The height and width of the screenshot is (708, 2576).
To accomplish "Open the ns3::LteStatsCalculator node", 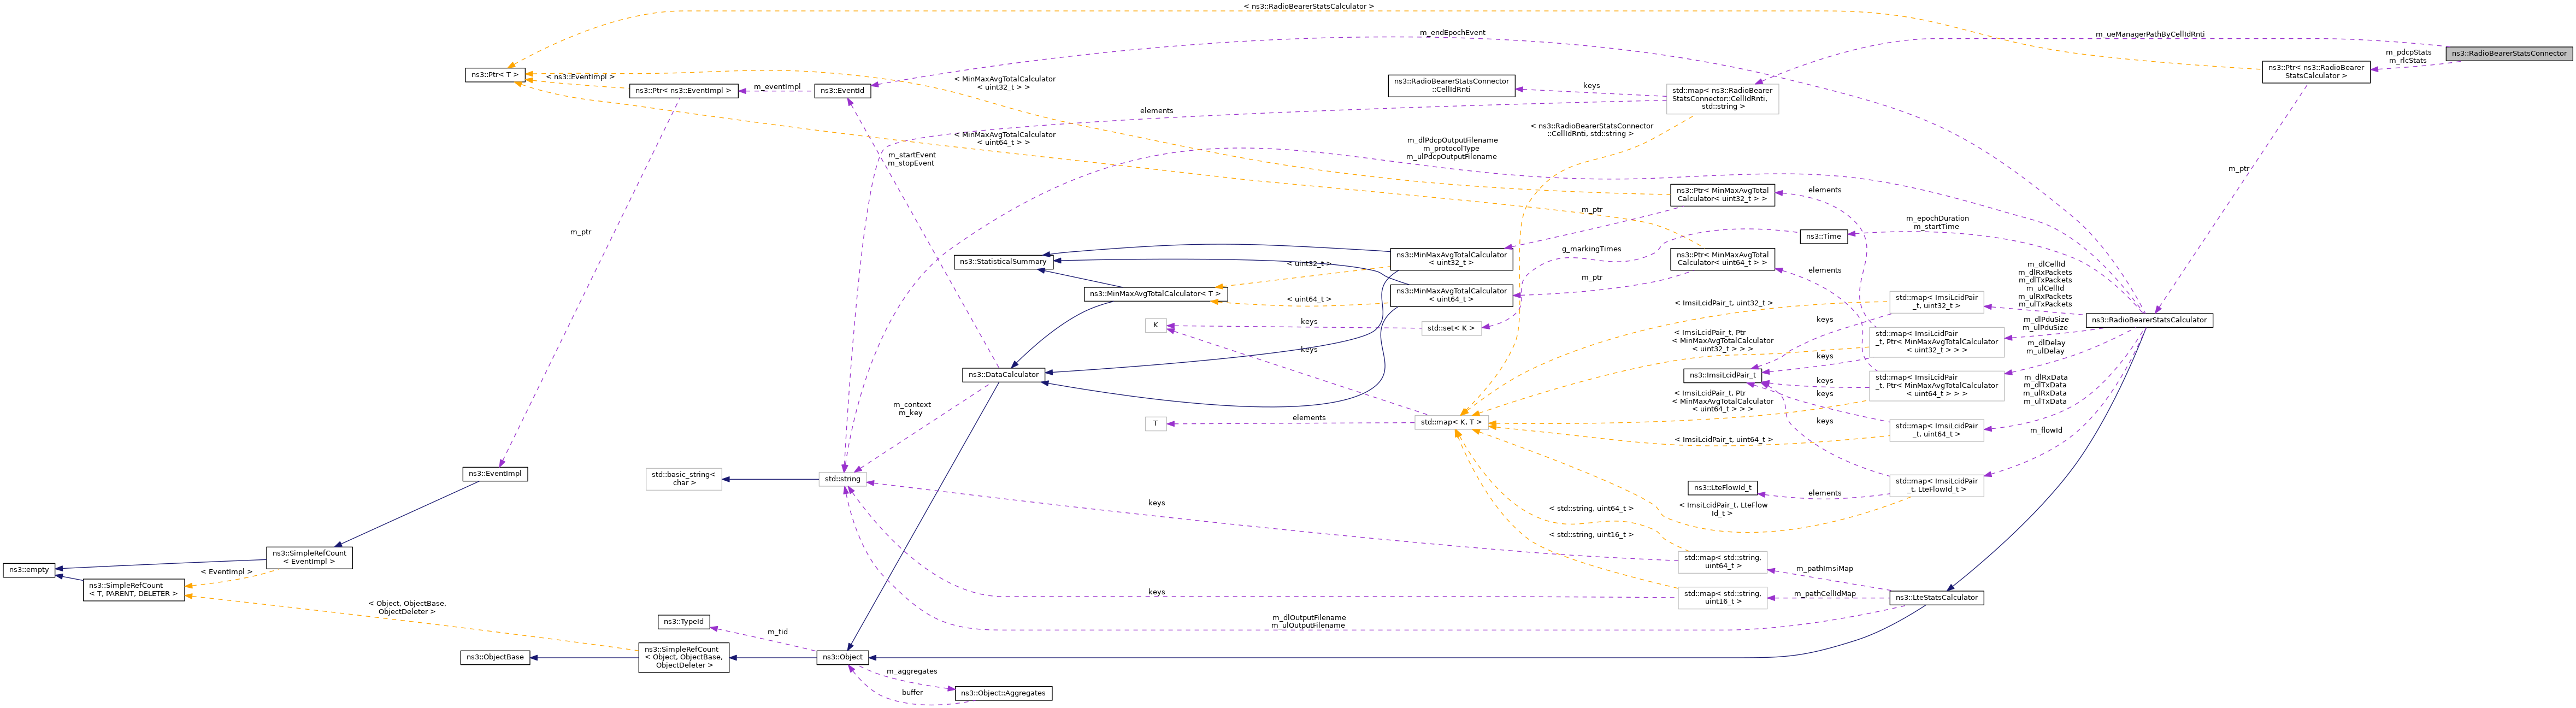I will click(1936, 598).
